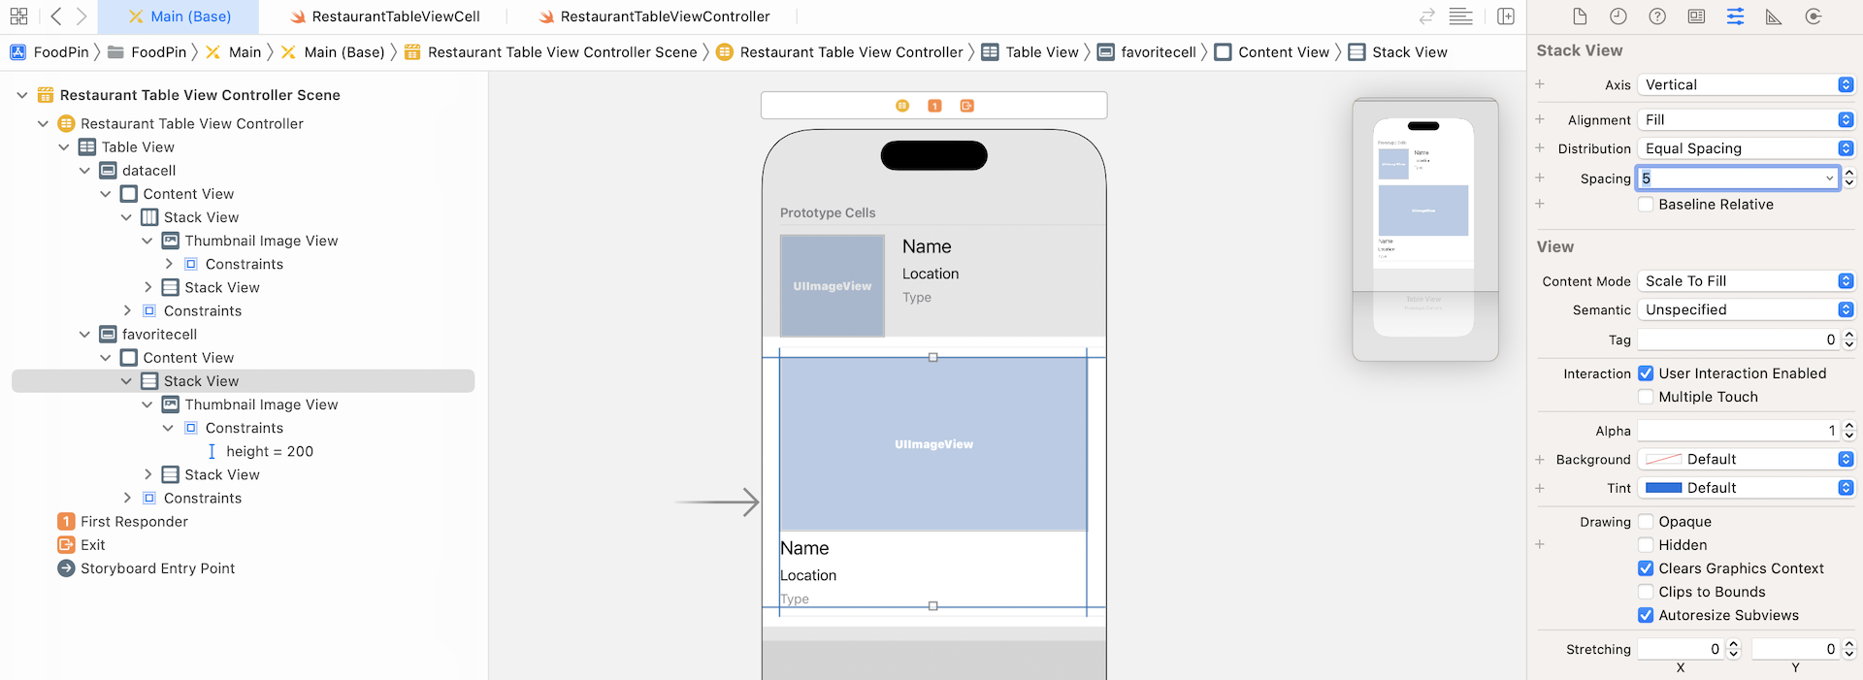Switch to the Main (Base) tab
Viewport: 1863px width, 680px height.
pyautogui.click(x=180, y=16)
